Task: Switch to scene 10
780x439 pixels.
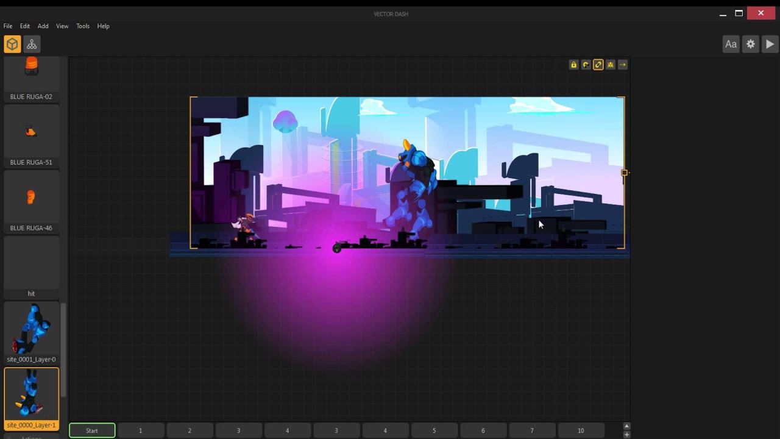Action: (581, 430)
